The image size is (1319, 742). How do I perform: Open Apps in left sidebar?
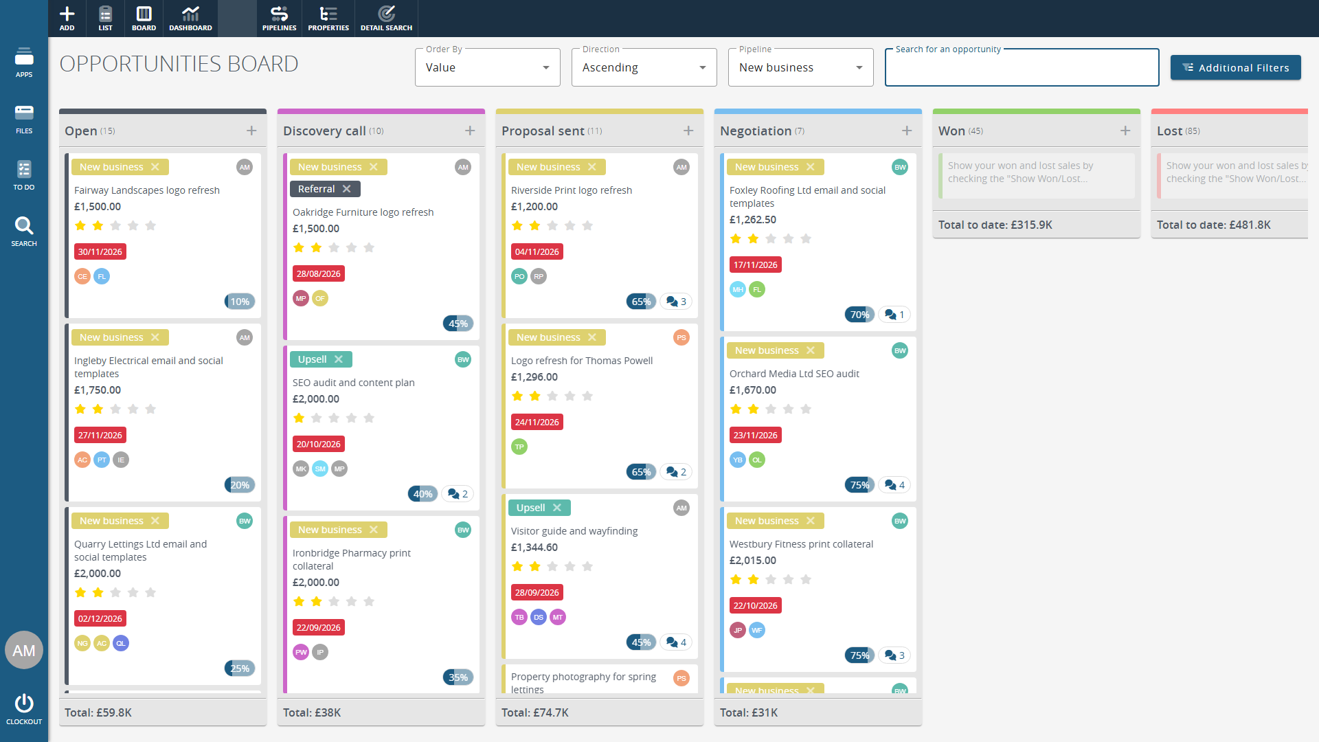(24, 62)
